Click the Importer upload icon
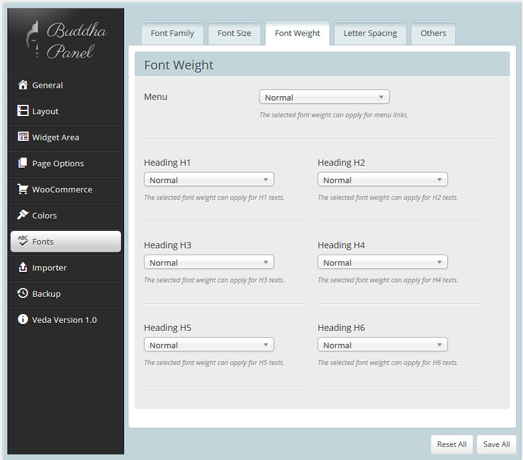Viewport: 523px width, 460px height. tap(23, 268)
